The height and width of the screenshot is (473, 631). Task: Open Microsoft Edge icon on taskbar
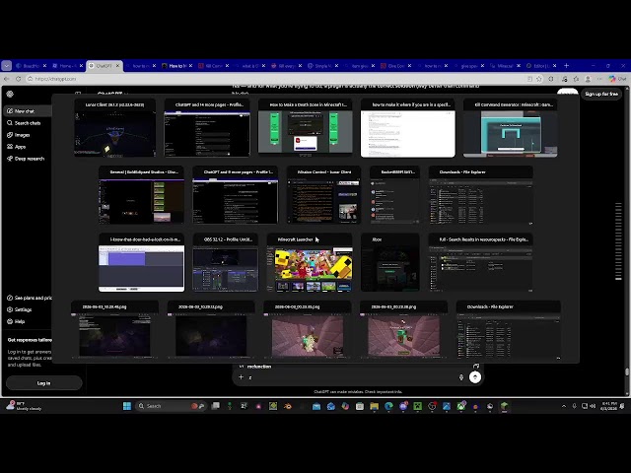point(388,406)
